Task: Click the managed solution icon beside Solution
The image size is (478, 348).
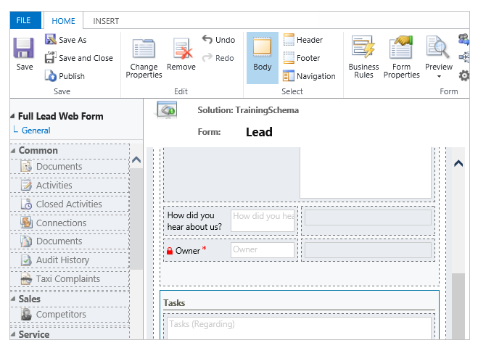Action: [166, 109]
